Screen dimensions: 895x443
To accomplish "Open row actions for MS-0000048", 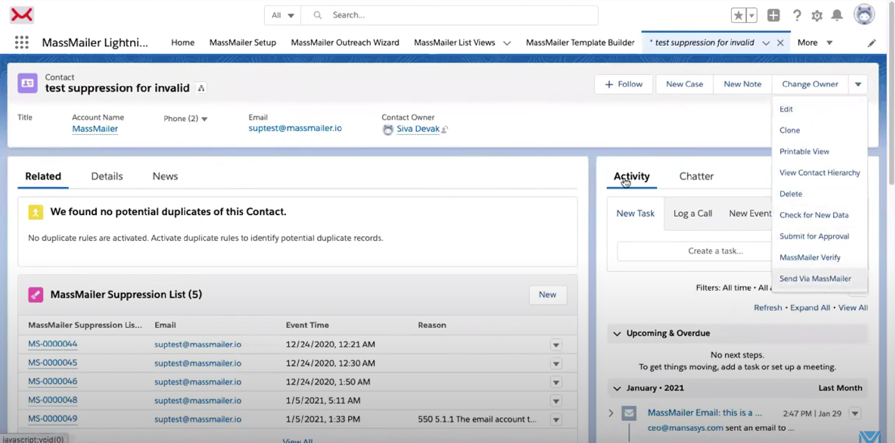I will 556,401.
